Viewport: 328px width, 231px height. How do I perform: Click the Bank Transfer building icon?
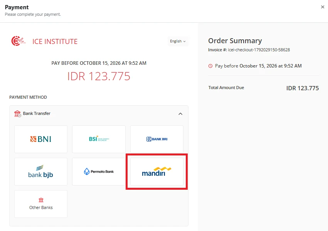click(18, 114)
